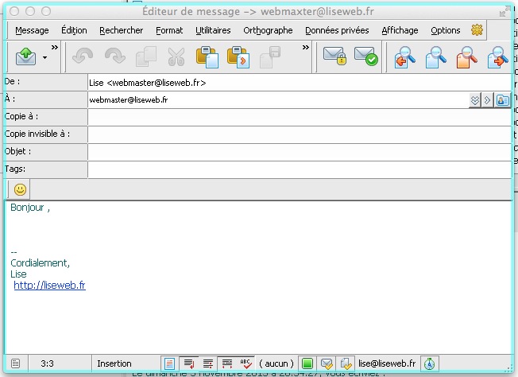Open the Données privées menu
Viewport: 518px width, 377px height.
click(x=337, y=30)
